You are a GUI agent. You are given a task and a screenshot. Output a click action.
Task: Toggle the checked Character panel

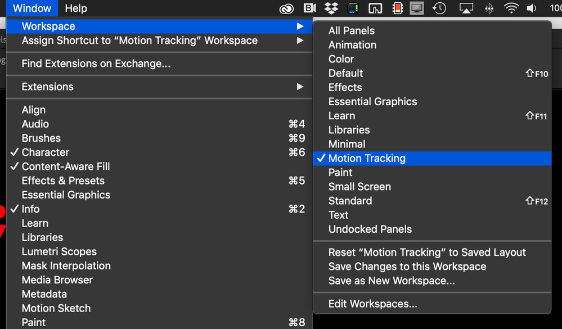click(46, 152)
